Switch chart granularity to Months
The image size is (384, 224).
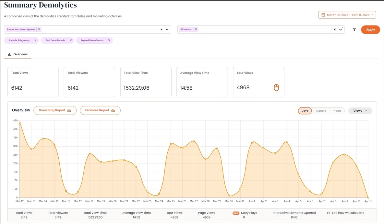(321, 111)
